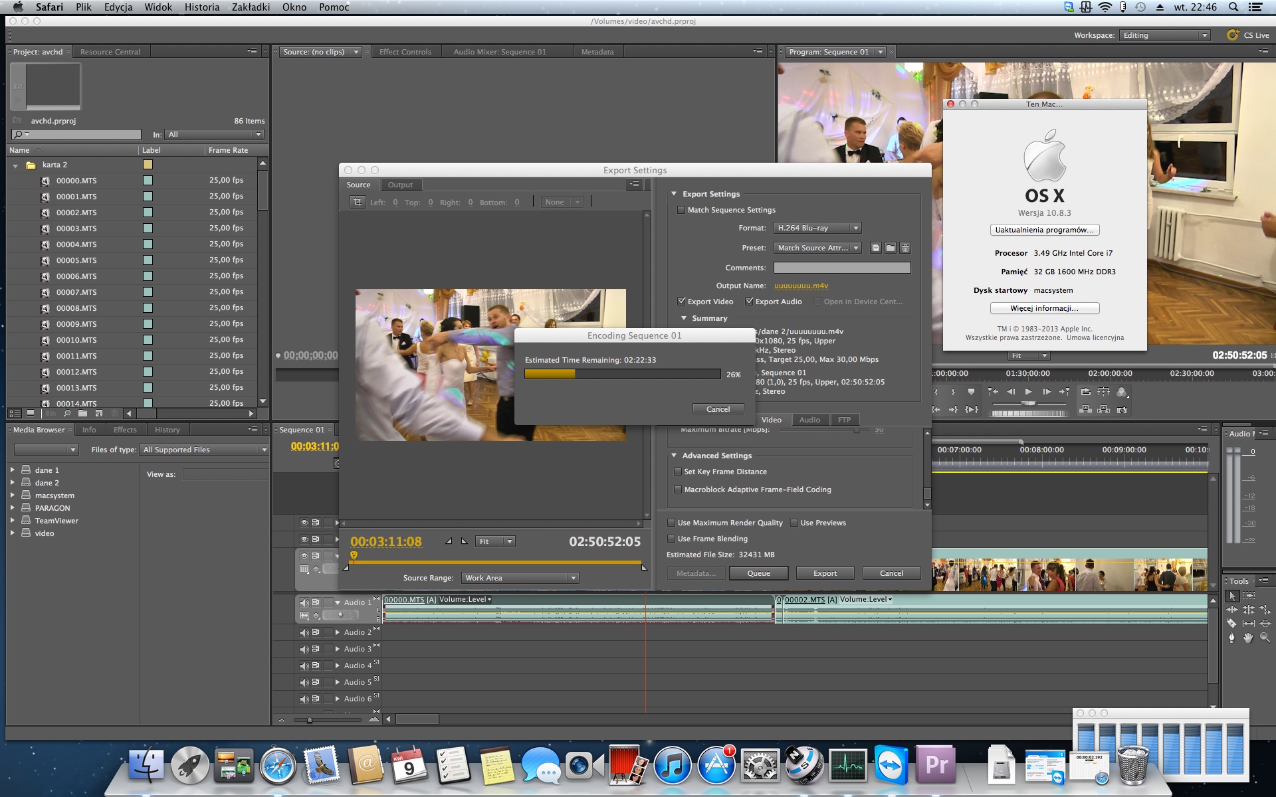
Task: Click the shuttle slider in Program monitor
Action: tap(1028, 403)
